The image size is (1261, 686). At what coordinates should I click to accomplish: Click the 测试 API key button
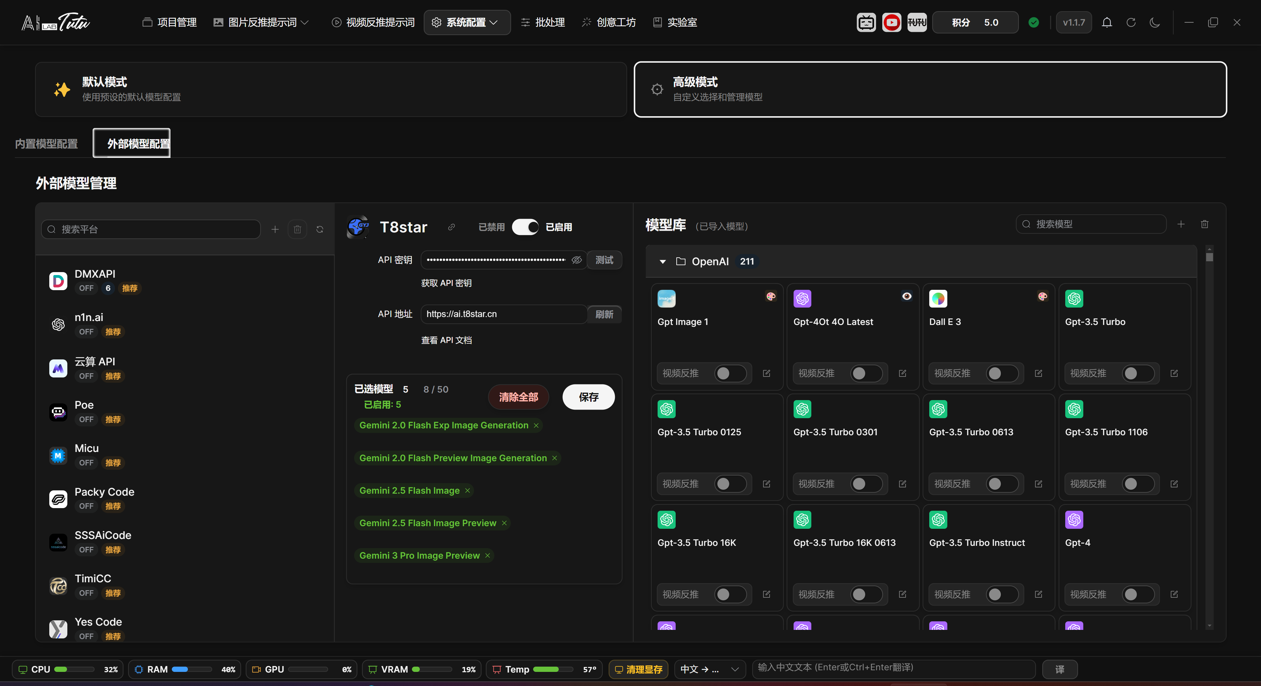pyautogui.click(x=604, y=260)
